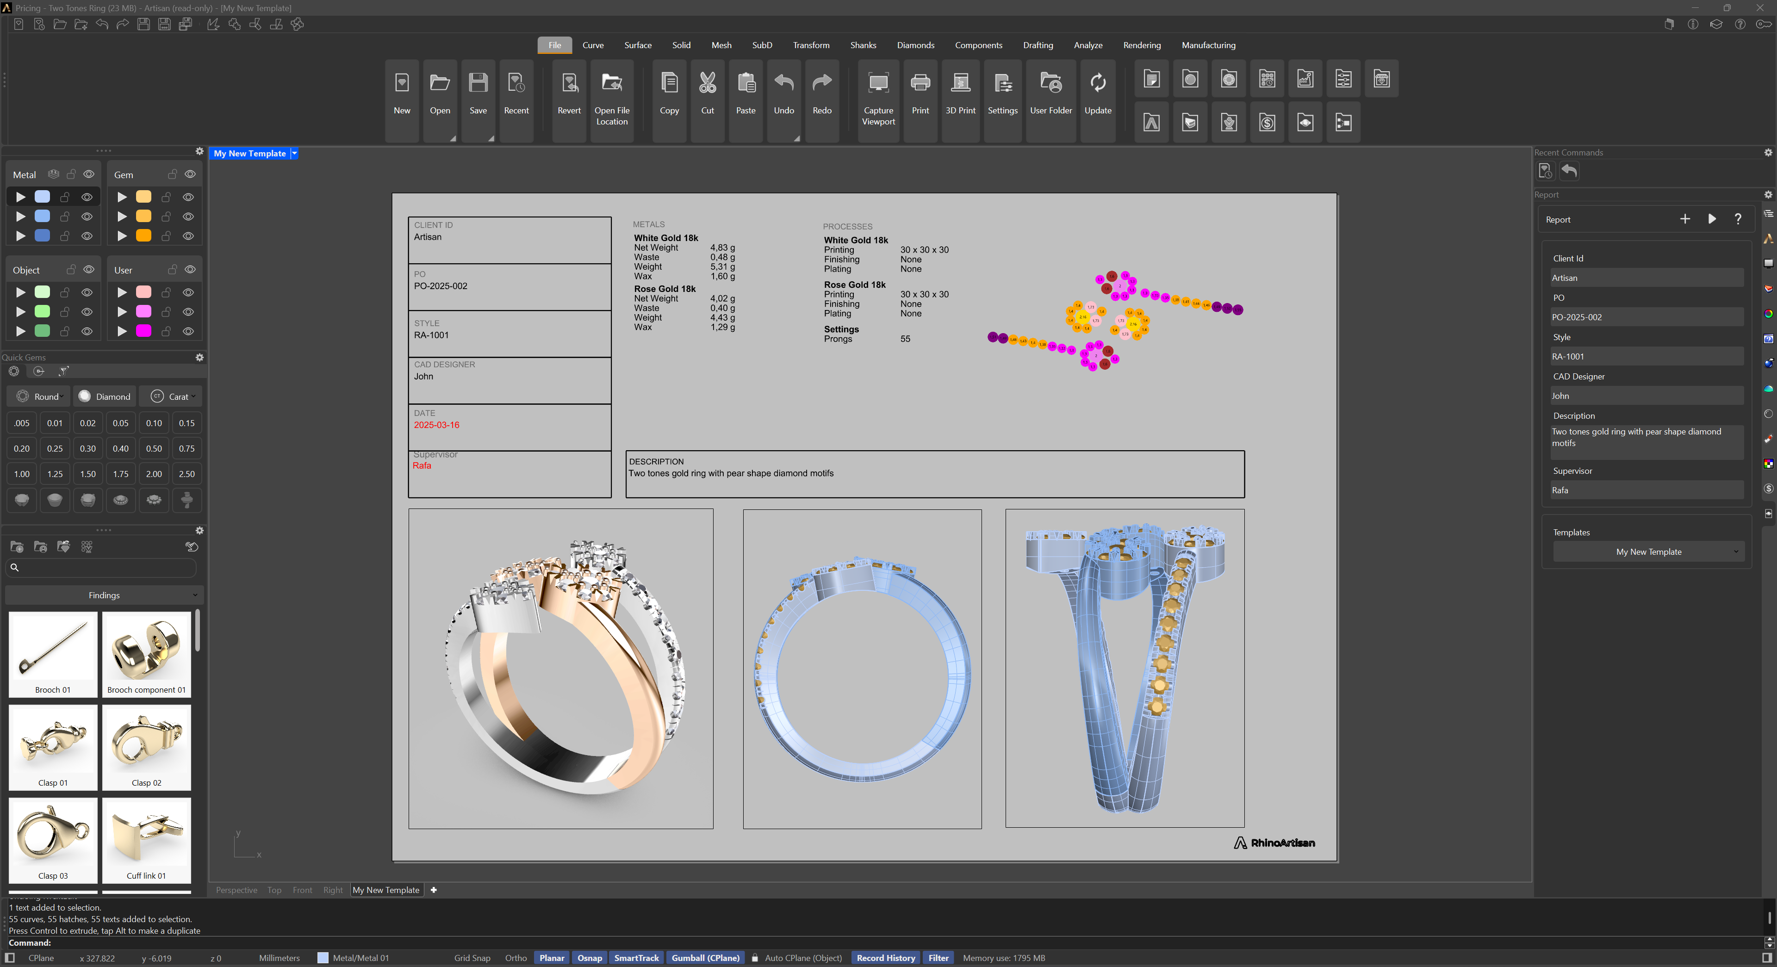Select 0.50 carat quick gem size
This screenshot has height=967, width=1777.
154,448
